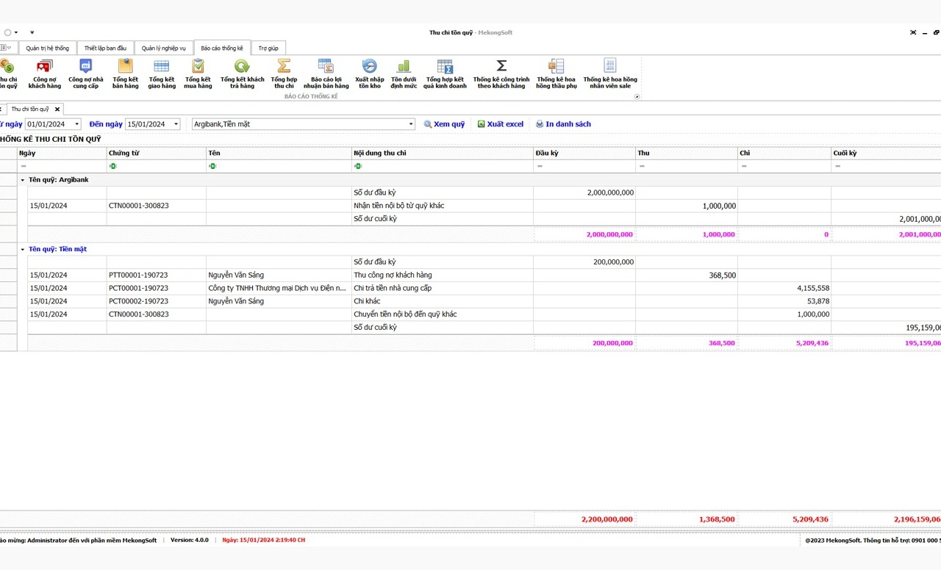941x570 pixels.
Task: Open the end date dropdown 15/01/2024
Action: click(x=176, y=125)
